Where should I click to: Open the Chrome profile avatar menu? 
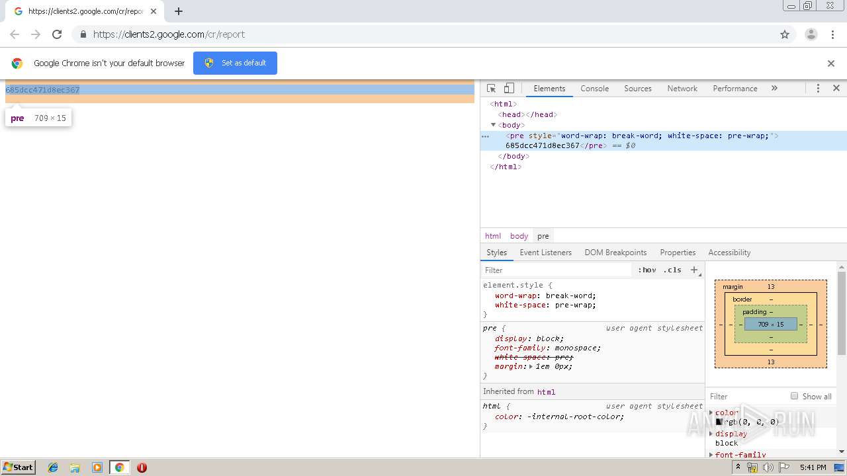[x=811, y=34]
